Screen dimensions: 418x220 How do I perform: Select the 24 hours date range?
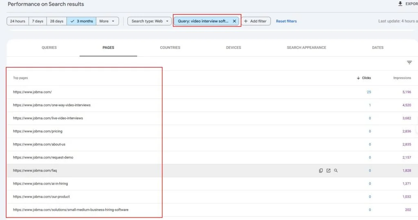pos(18,21)
